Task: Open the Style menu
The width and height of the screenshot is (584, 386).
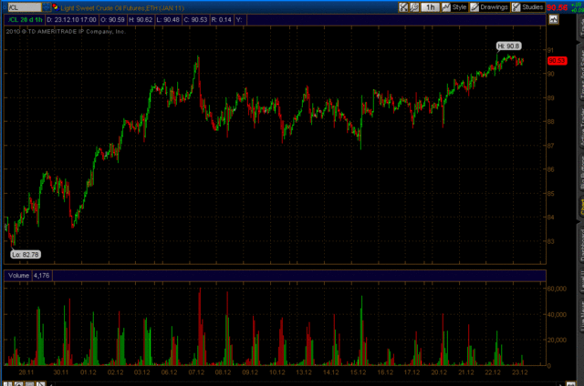Action: (x=454, y=7)
